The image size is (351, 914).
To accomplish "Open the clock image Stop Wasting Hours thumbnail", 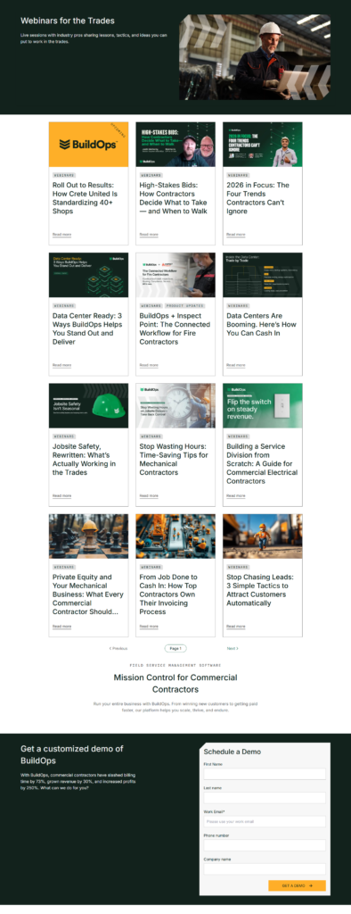I will [x=175, y=406].
